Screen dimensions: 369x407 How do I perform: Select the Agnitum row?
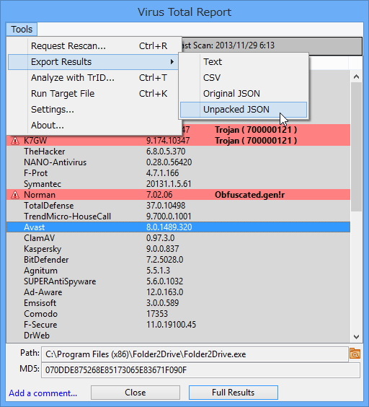pyautogui.click(x=178, y=271)
